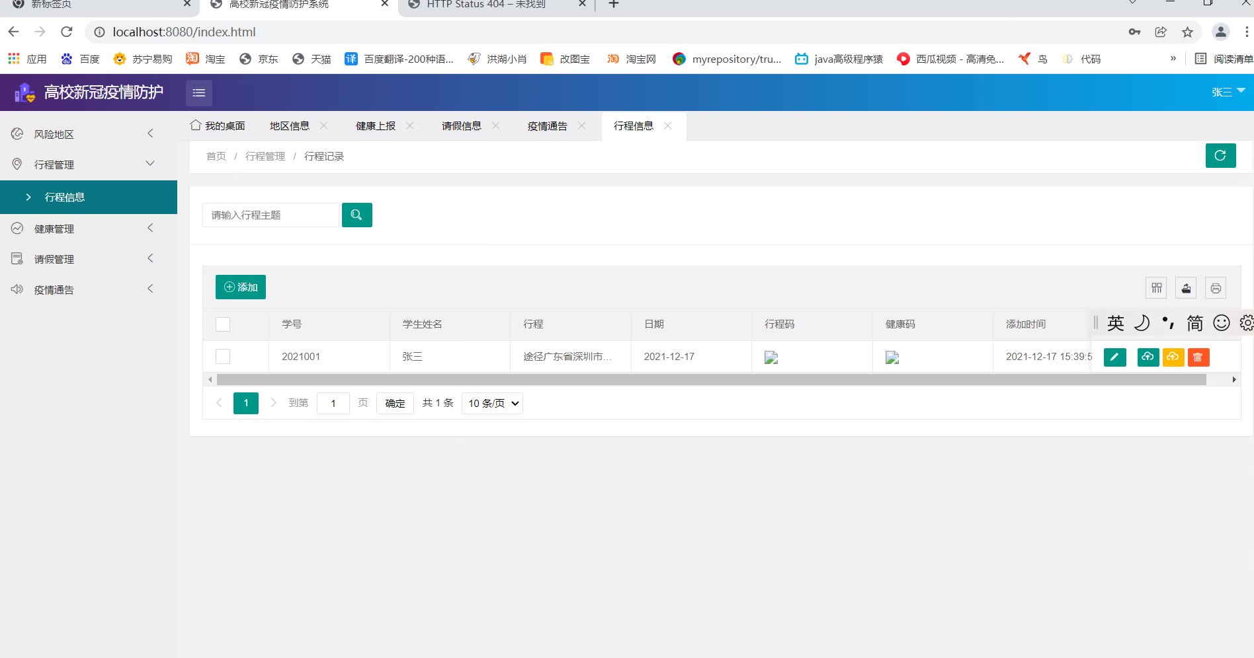This screenshot has height=658, width=1254.
Task: Open the 阅读清单 reading list
Action: coord(1224,59)
